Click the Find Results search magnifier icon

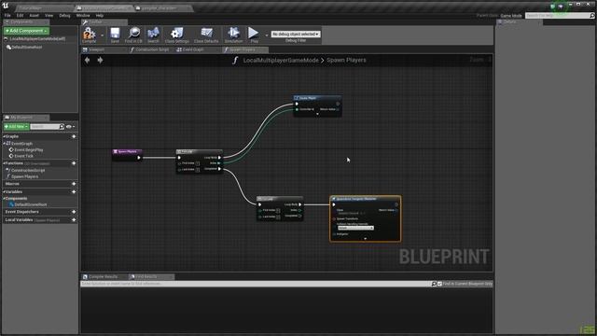[x=434, y=284]
